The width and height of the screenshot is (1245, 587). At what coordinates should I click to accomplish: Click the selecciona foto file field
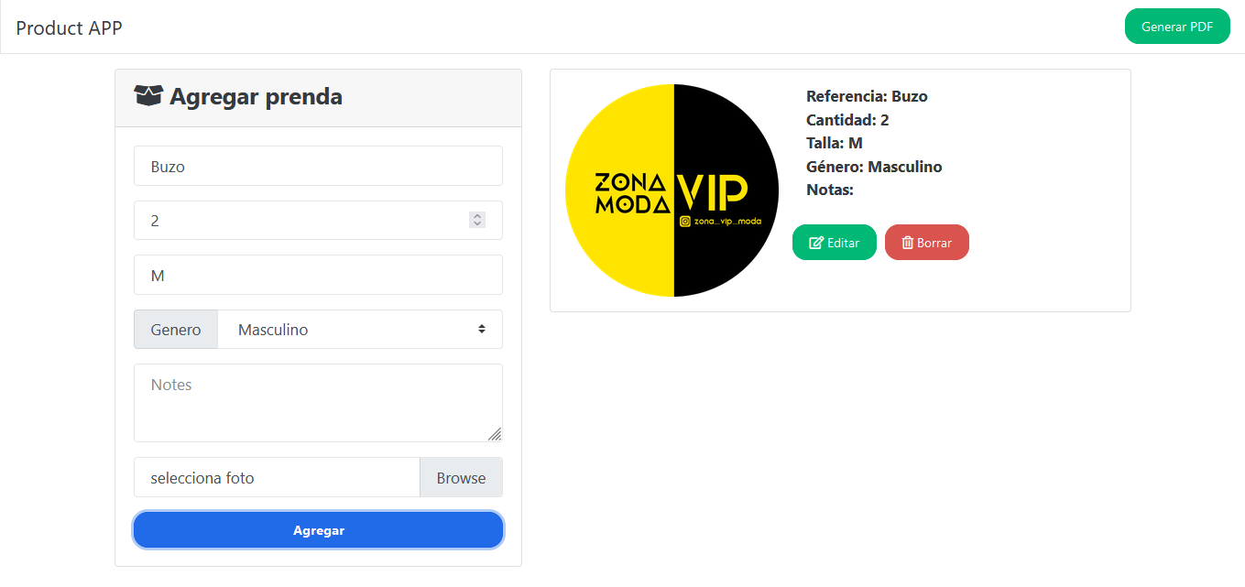[277, 477]
